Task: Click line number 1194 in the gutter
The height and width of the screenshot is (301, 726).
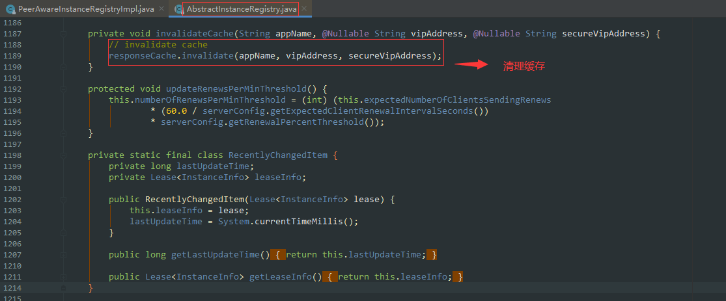Action: point(12,111)
